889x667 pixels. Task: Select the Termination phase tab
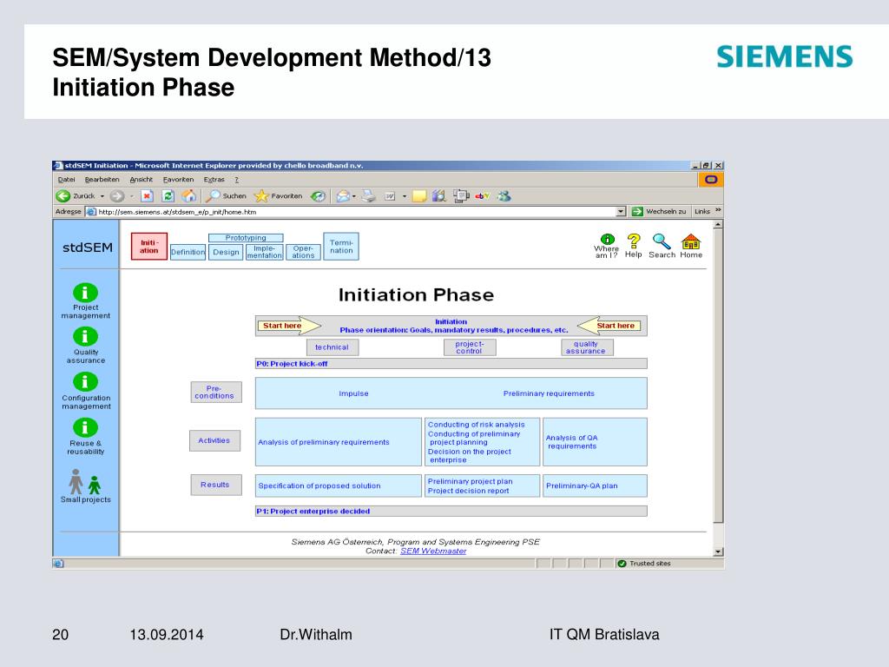click(341, 247)
